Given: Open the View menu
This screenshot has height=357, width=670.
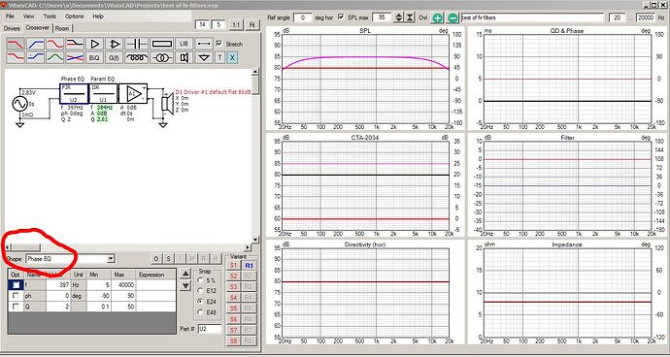Looking at the screenshot, I should [28, 16].
